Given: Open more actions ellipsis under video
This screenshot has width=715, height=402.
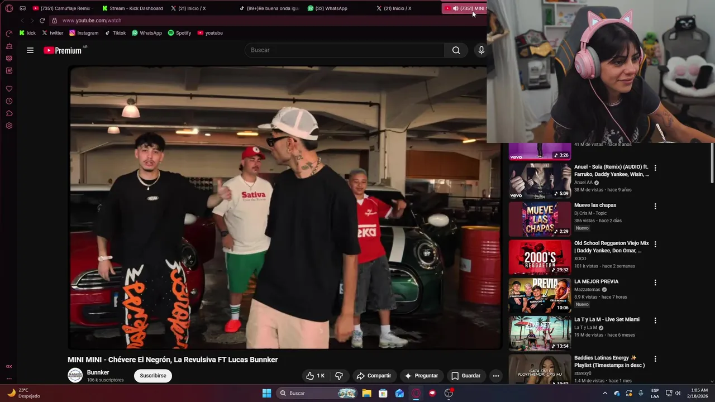Looking at the screenshot, I should pos(495,376).
